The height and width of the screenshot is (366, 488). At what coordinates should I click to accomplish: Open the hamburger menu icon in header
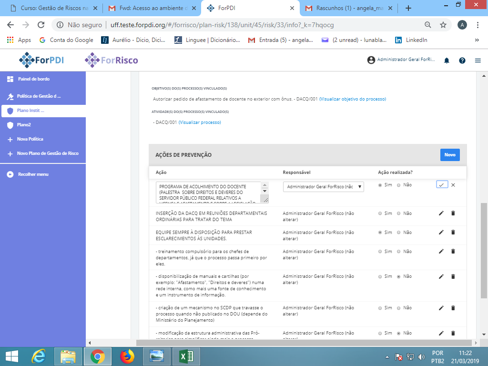[x=478, y=61]
